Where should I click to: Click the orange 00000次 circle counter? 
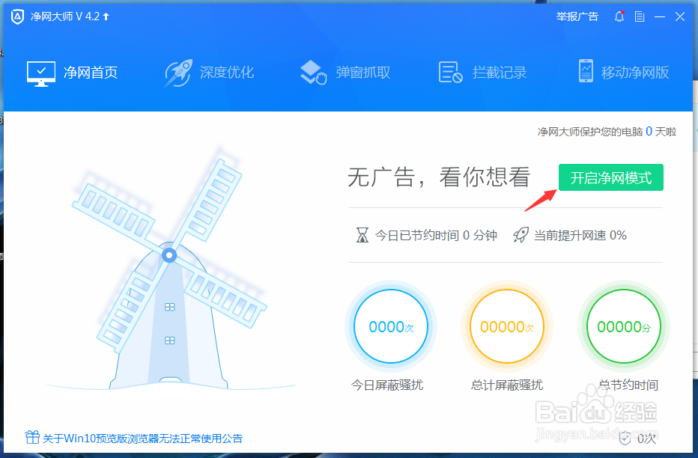[507, 326]
